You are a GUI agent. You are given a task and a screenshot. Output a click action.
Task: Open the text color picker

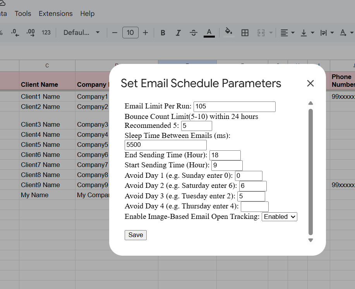209,33
